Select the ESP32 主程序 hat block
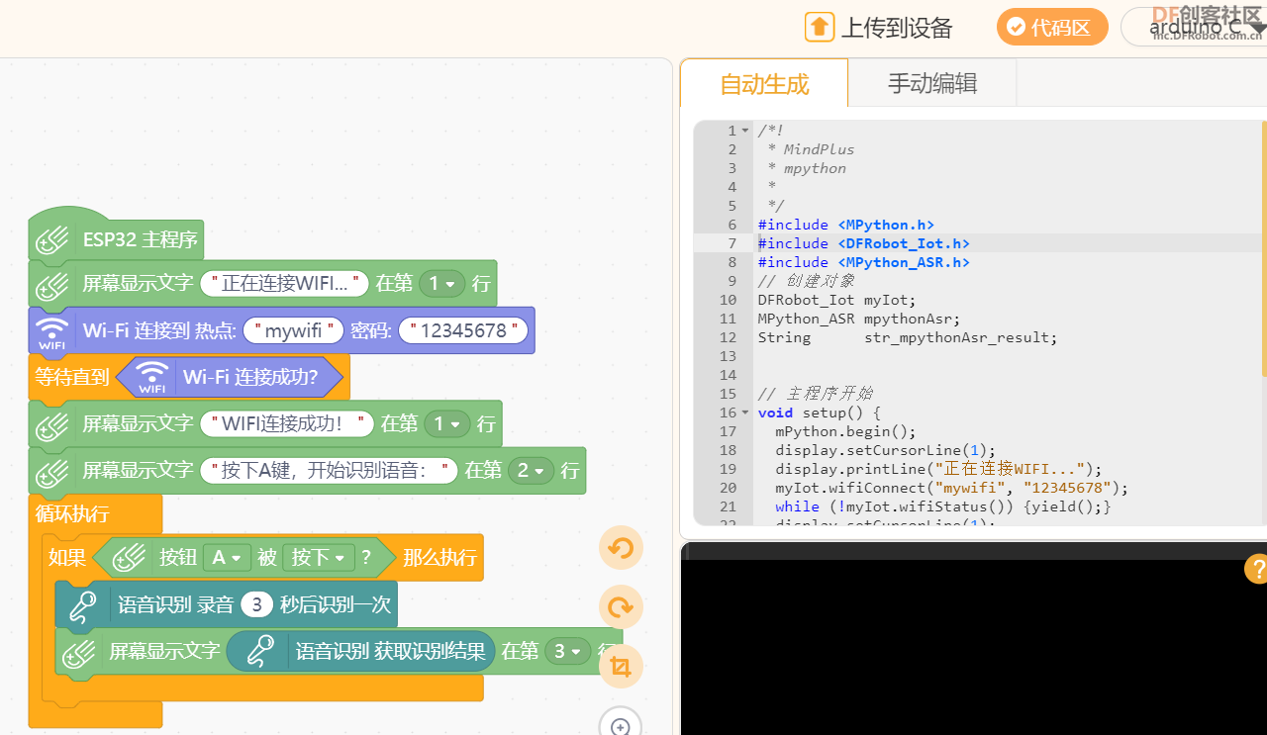The image size is (1267, 735). tap(116, 239)
